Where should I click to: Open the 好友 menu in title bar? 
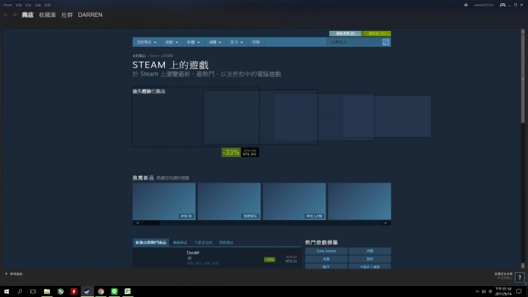tap(29, 5)
